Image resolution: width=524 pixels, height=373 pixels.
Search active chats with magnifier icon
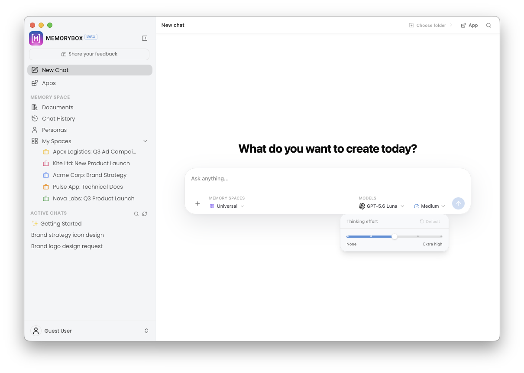[x=136, y=214]
